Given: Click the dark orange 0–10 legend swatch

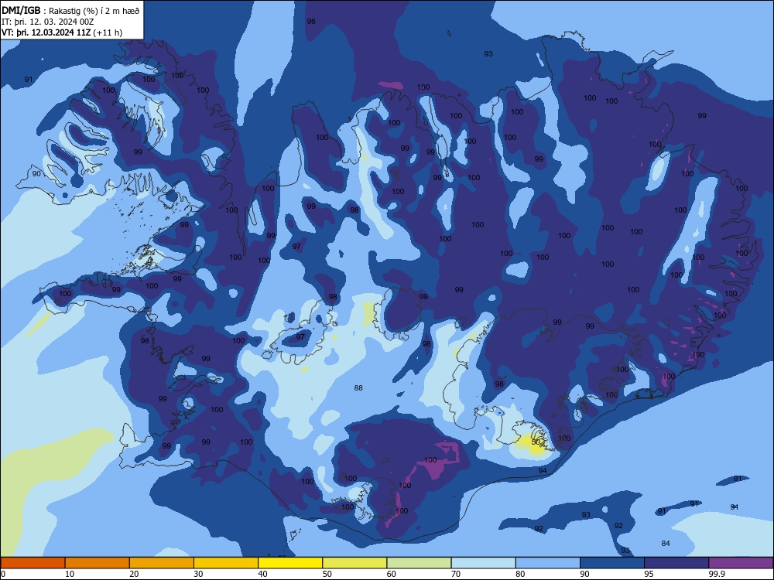Looking at the screenshot, I should tap(33, 563).
